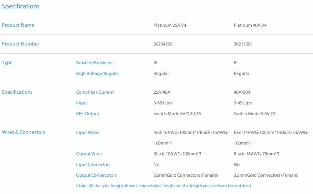This screenshot has width=313, height=194.
Task: Click 'Red-16AWG-100mm*1/Black-16AWG-' input wire value
Action: tap(191, 133)
